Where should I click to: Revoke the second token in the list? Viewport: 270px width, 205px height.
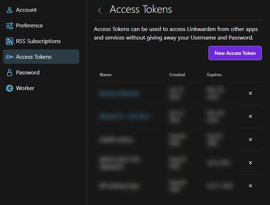250,116
